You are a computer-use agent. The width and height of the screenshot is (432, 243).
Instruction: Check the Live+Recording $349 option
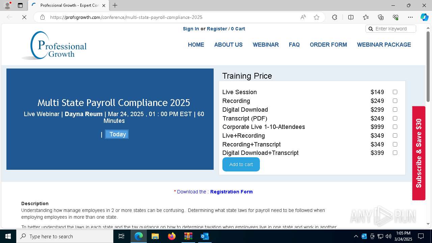(395, 136)
